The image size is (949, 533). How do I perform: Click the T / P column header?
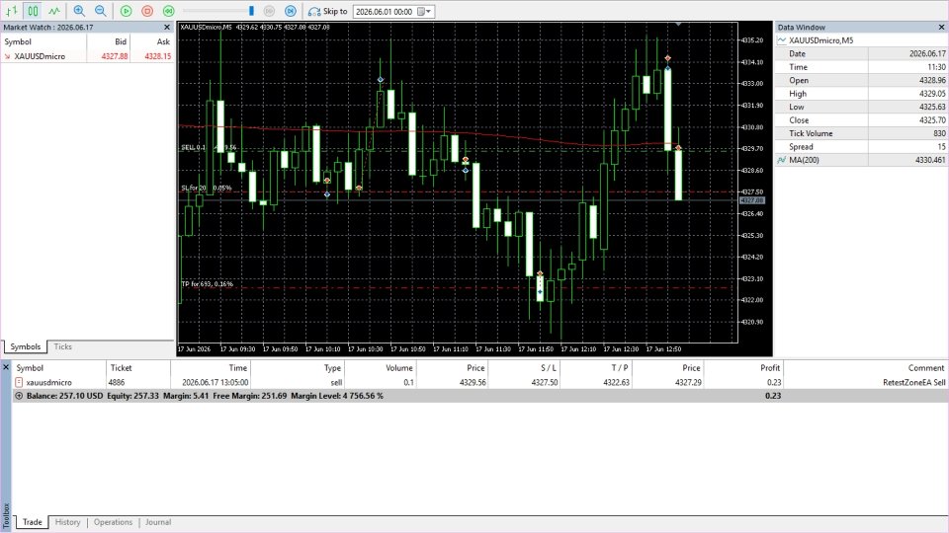[595, 367]
